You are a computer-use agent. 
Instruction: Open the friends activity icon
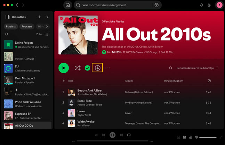click(209, 5)
